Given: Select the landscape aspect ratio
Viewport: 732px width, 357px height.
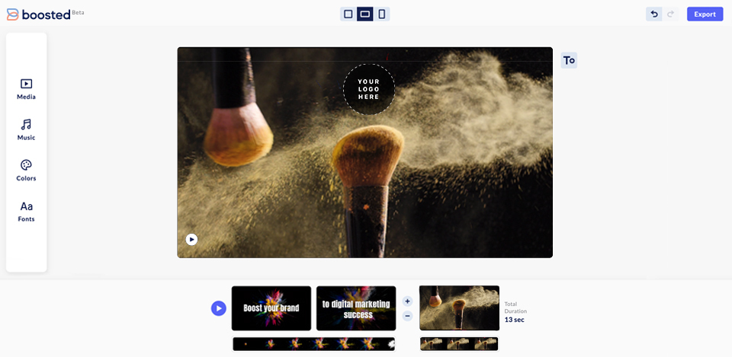Looking at the screenshot, I should 365,14.
